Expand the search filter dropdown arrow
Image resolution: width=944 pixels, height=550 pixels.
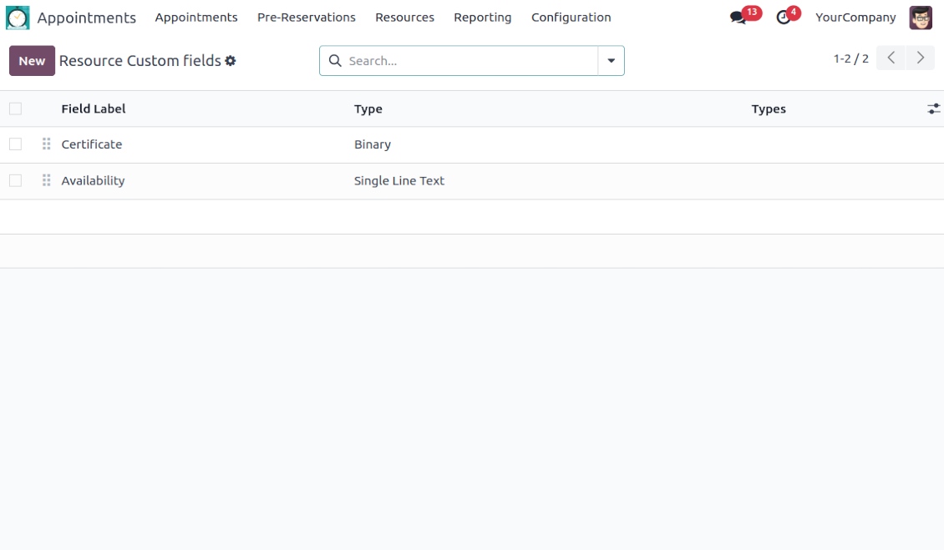(611, 61)
